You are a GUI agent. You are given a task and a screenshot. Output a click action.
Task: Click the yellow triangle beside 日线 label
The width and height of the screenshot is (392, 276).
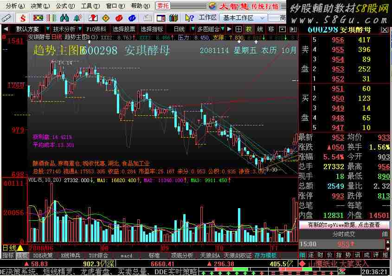coord(20,248)
